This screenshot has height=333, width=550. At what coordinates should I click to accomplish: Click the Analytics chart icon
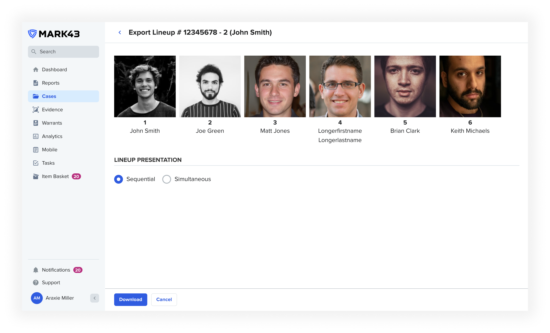click(36, 136)
